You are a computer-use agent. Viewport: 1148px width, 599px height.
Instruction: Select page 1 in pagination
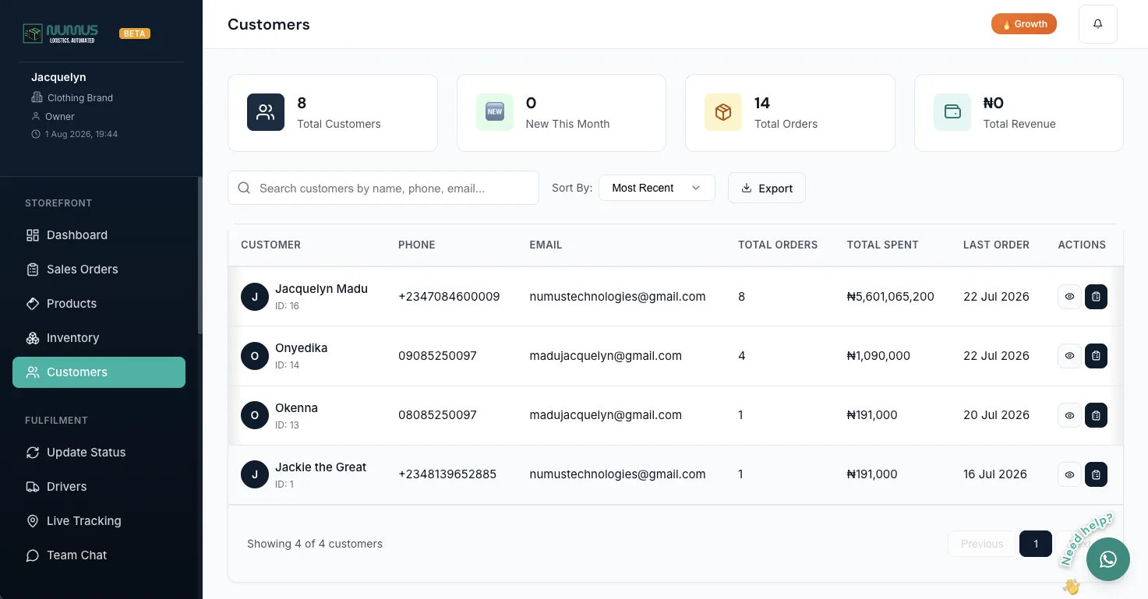pyautogui.click(x=1036, y=544)
